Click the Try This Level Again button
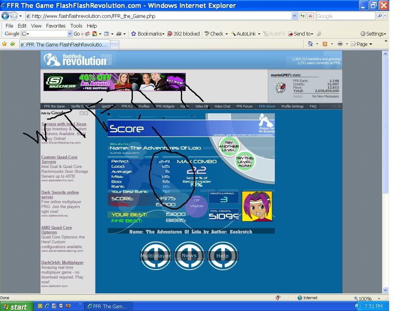The width and height of the screenshot is (394, 311). pyautogui.click(x=245, y=161)
